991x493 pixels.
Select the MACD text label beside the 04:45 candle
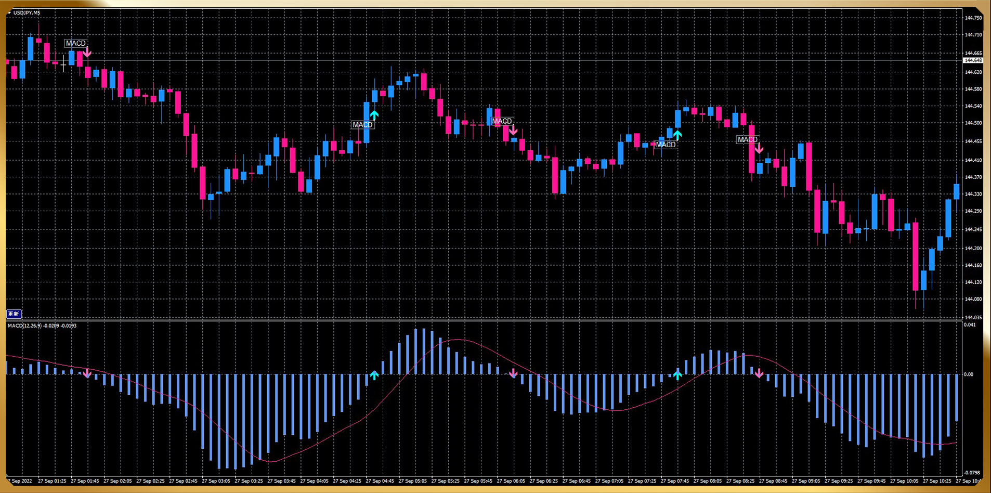click(x=362, y=125)
